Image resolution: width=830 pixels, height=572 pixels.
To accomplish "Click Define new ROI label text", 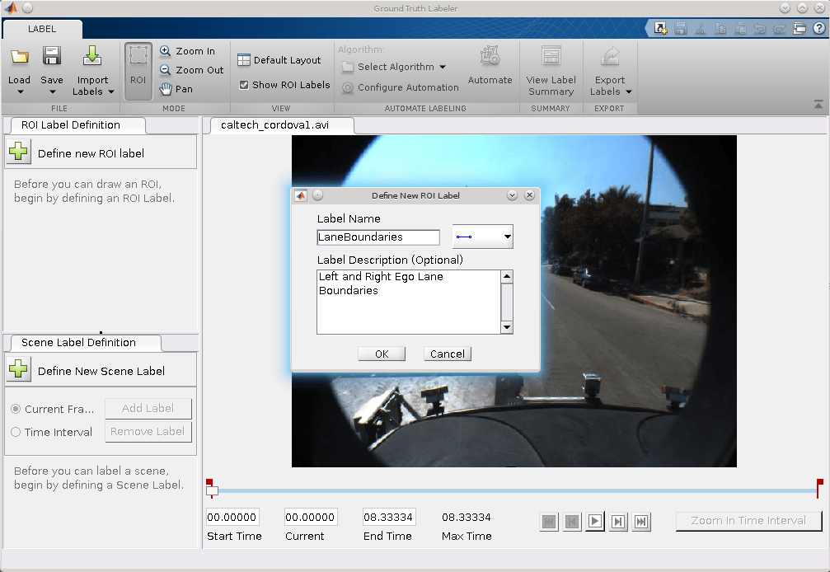I will [91, 153].
